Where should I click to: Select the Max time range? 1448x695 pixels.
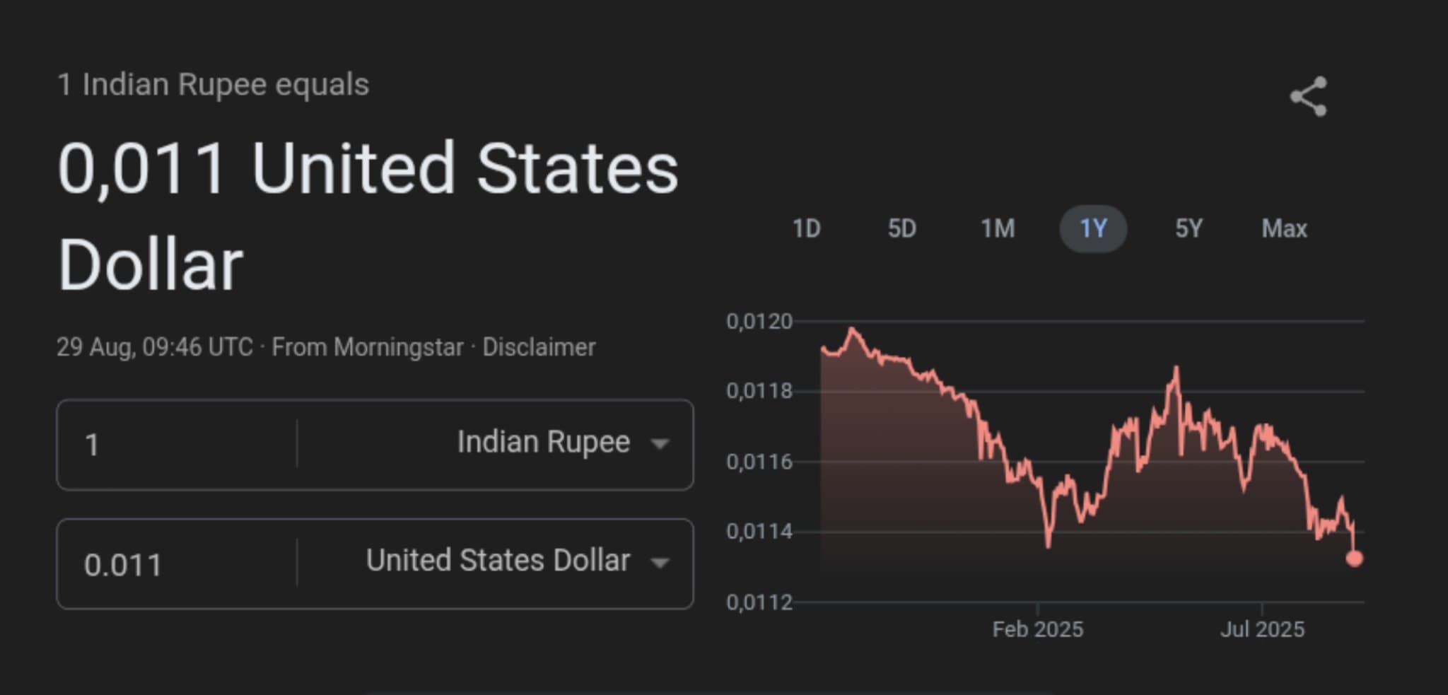pyautogui.click(x=1285, y=228)
